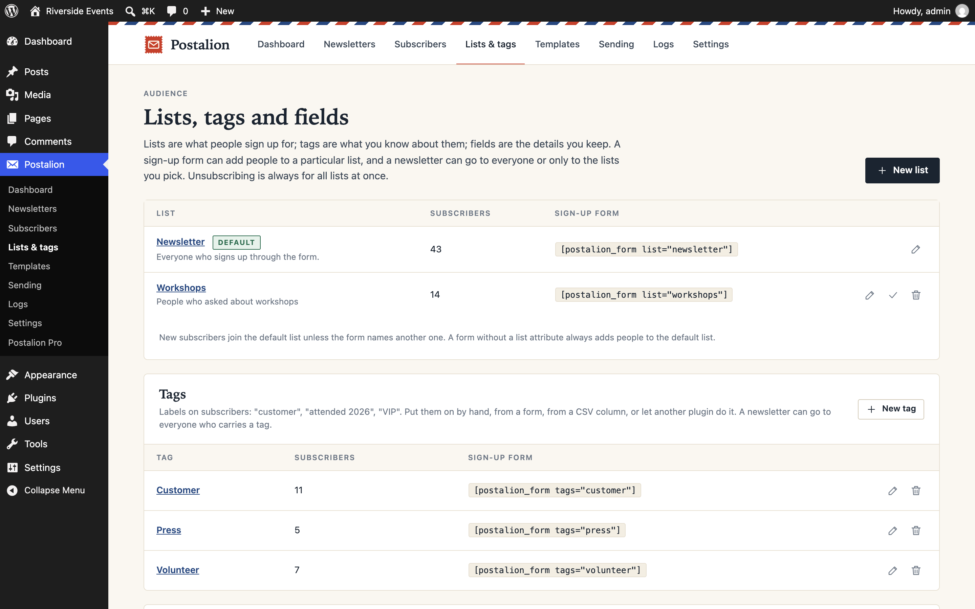Edit the Press tag with pencil icon
The height and width of the screenshot is (609, 975).
tap(892, 531)
